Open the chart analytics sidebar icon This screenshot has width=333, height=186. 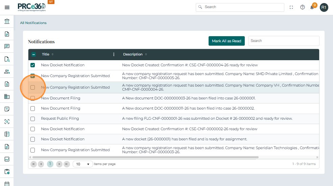7,159
